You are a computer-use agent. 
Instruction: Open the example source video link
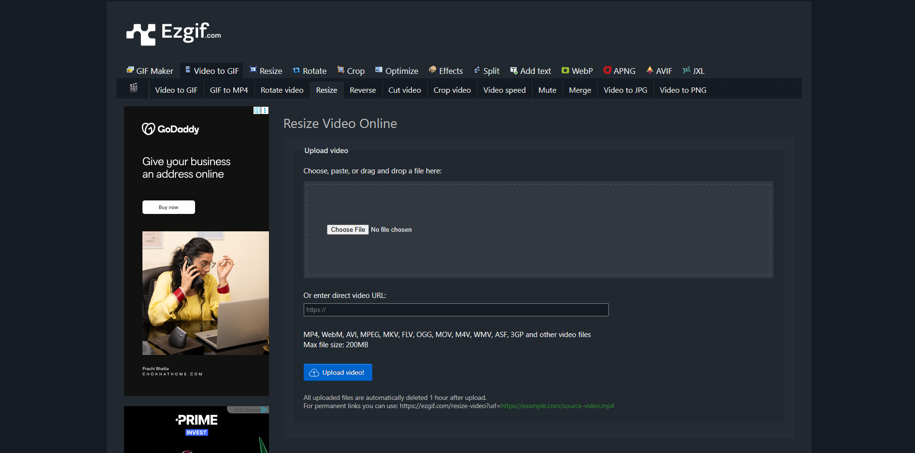[x=557, y=406]
